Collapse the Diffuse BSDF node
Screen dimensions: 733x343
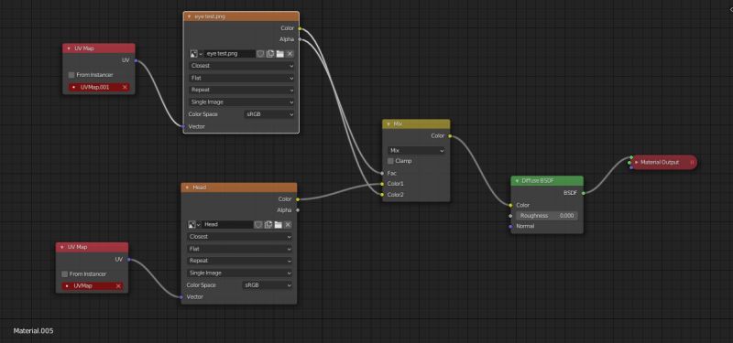[x=517, y=180]
